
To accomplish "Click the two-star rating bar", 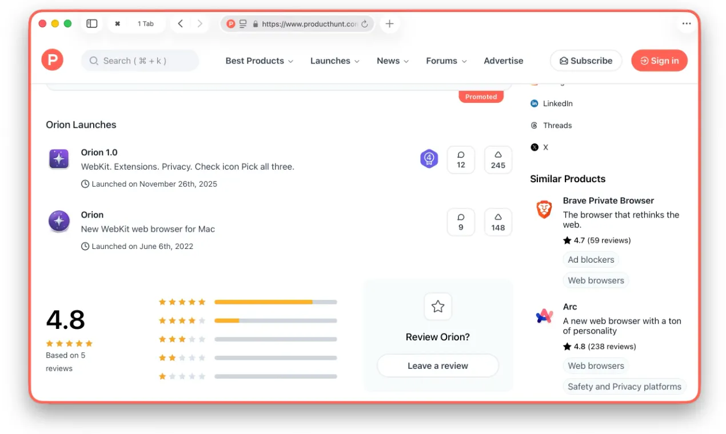I will (276, 358).
